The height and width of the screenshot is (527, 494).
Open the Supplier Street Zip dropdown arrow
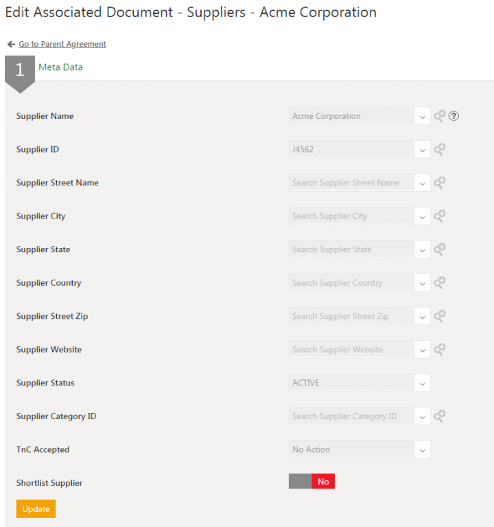point(422,317)
